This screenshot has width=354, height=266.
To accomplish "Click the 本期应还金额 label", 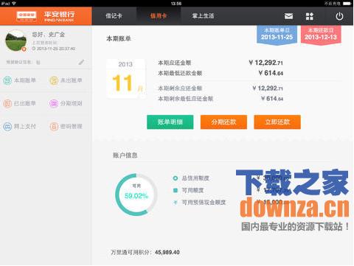I will click(174, 63).
